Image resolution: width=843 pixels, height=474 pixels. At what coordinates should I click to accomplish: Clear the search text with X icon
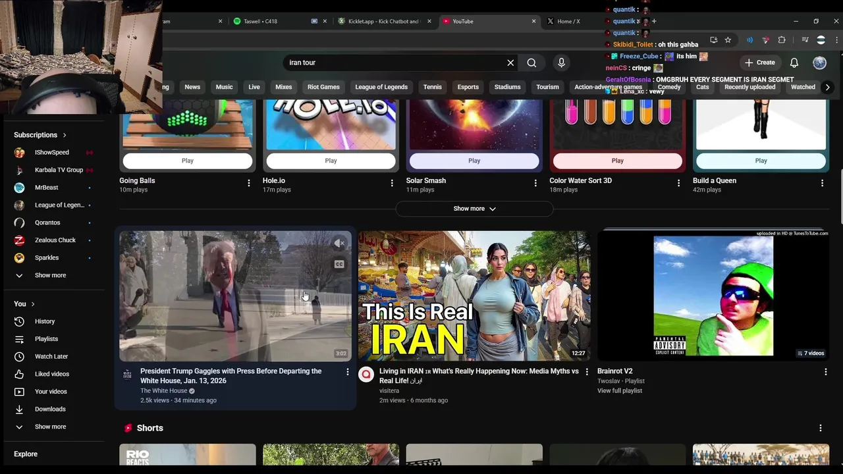510,63
